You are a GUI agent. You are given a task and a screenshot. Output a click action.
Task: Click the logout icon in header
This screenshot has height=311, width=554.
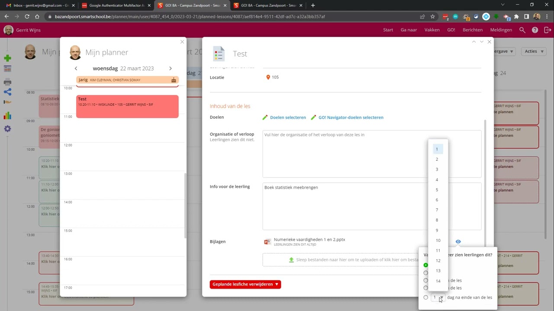[548, 30]
